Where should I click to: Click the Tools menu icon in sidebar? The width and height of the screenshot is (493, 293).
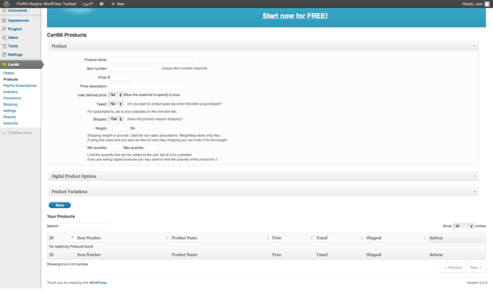4,46
